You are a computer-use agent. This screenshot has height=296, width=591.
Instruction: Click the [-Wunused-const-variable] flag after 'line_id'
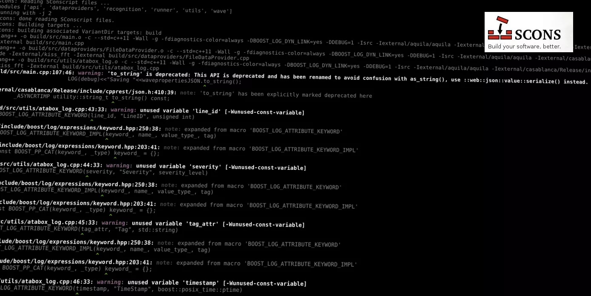coord(264,113)
